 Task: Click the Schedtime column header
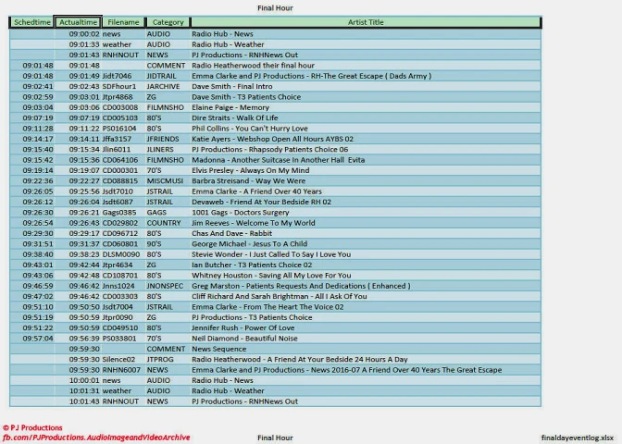[x=32, y=22]
